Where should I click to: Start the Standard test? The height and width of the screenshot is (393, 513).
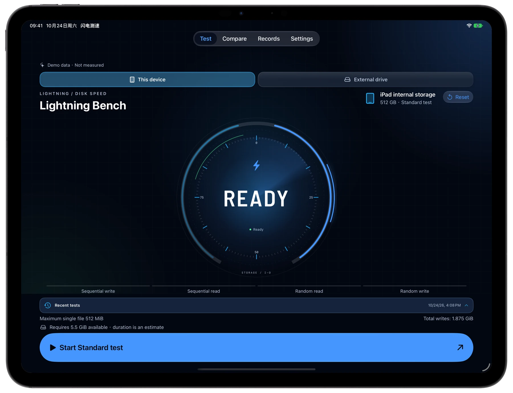[x=256, y=347]
